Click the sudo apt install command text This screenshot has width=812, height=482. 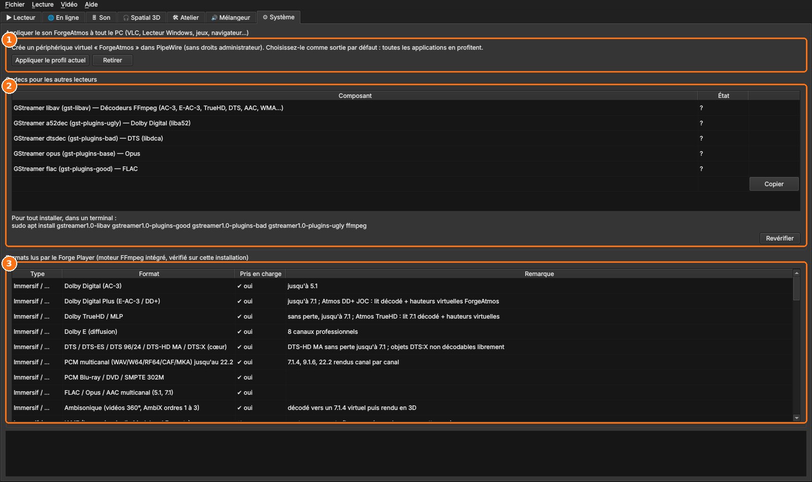[x=189, y=226]
